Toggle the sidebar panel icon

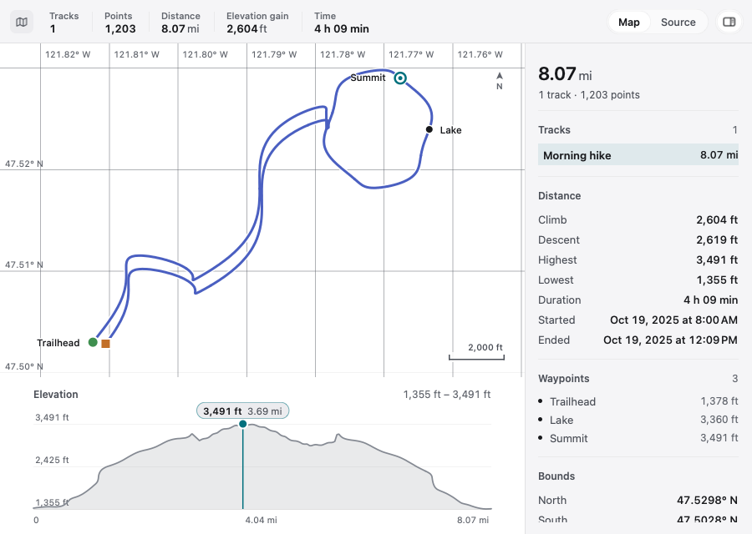[x=729, y=22]
